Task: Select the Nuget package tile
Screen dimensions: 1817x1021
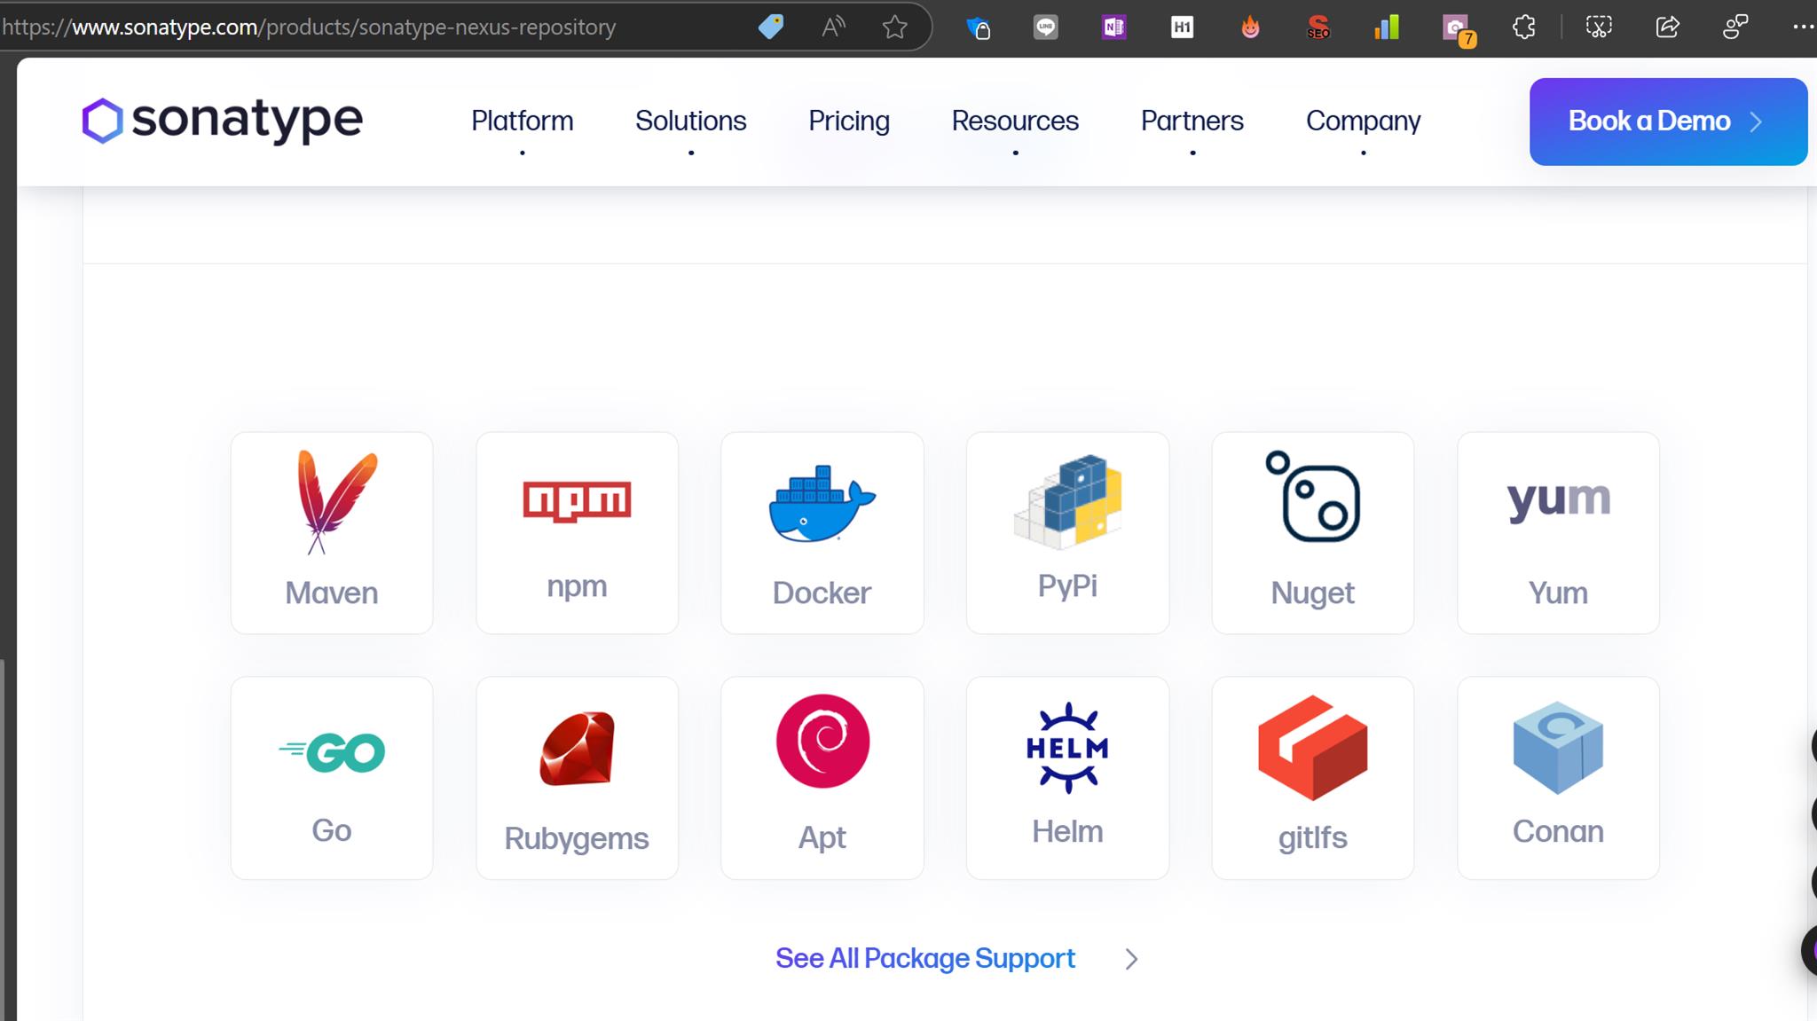Action: [x=1313, y=532]
